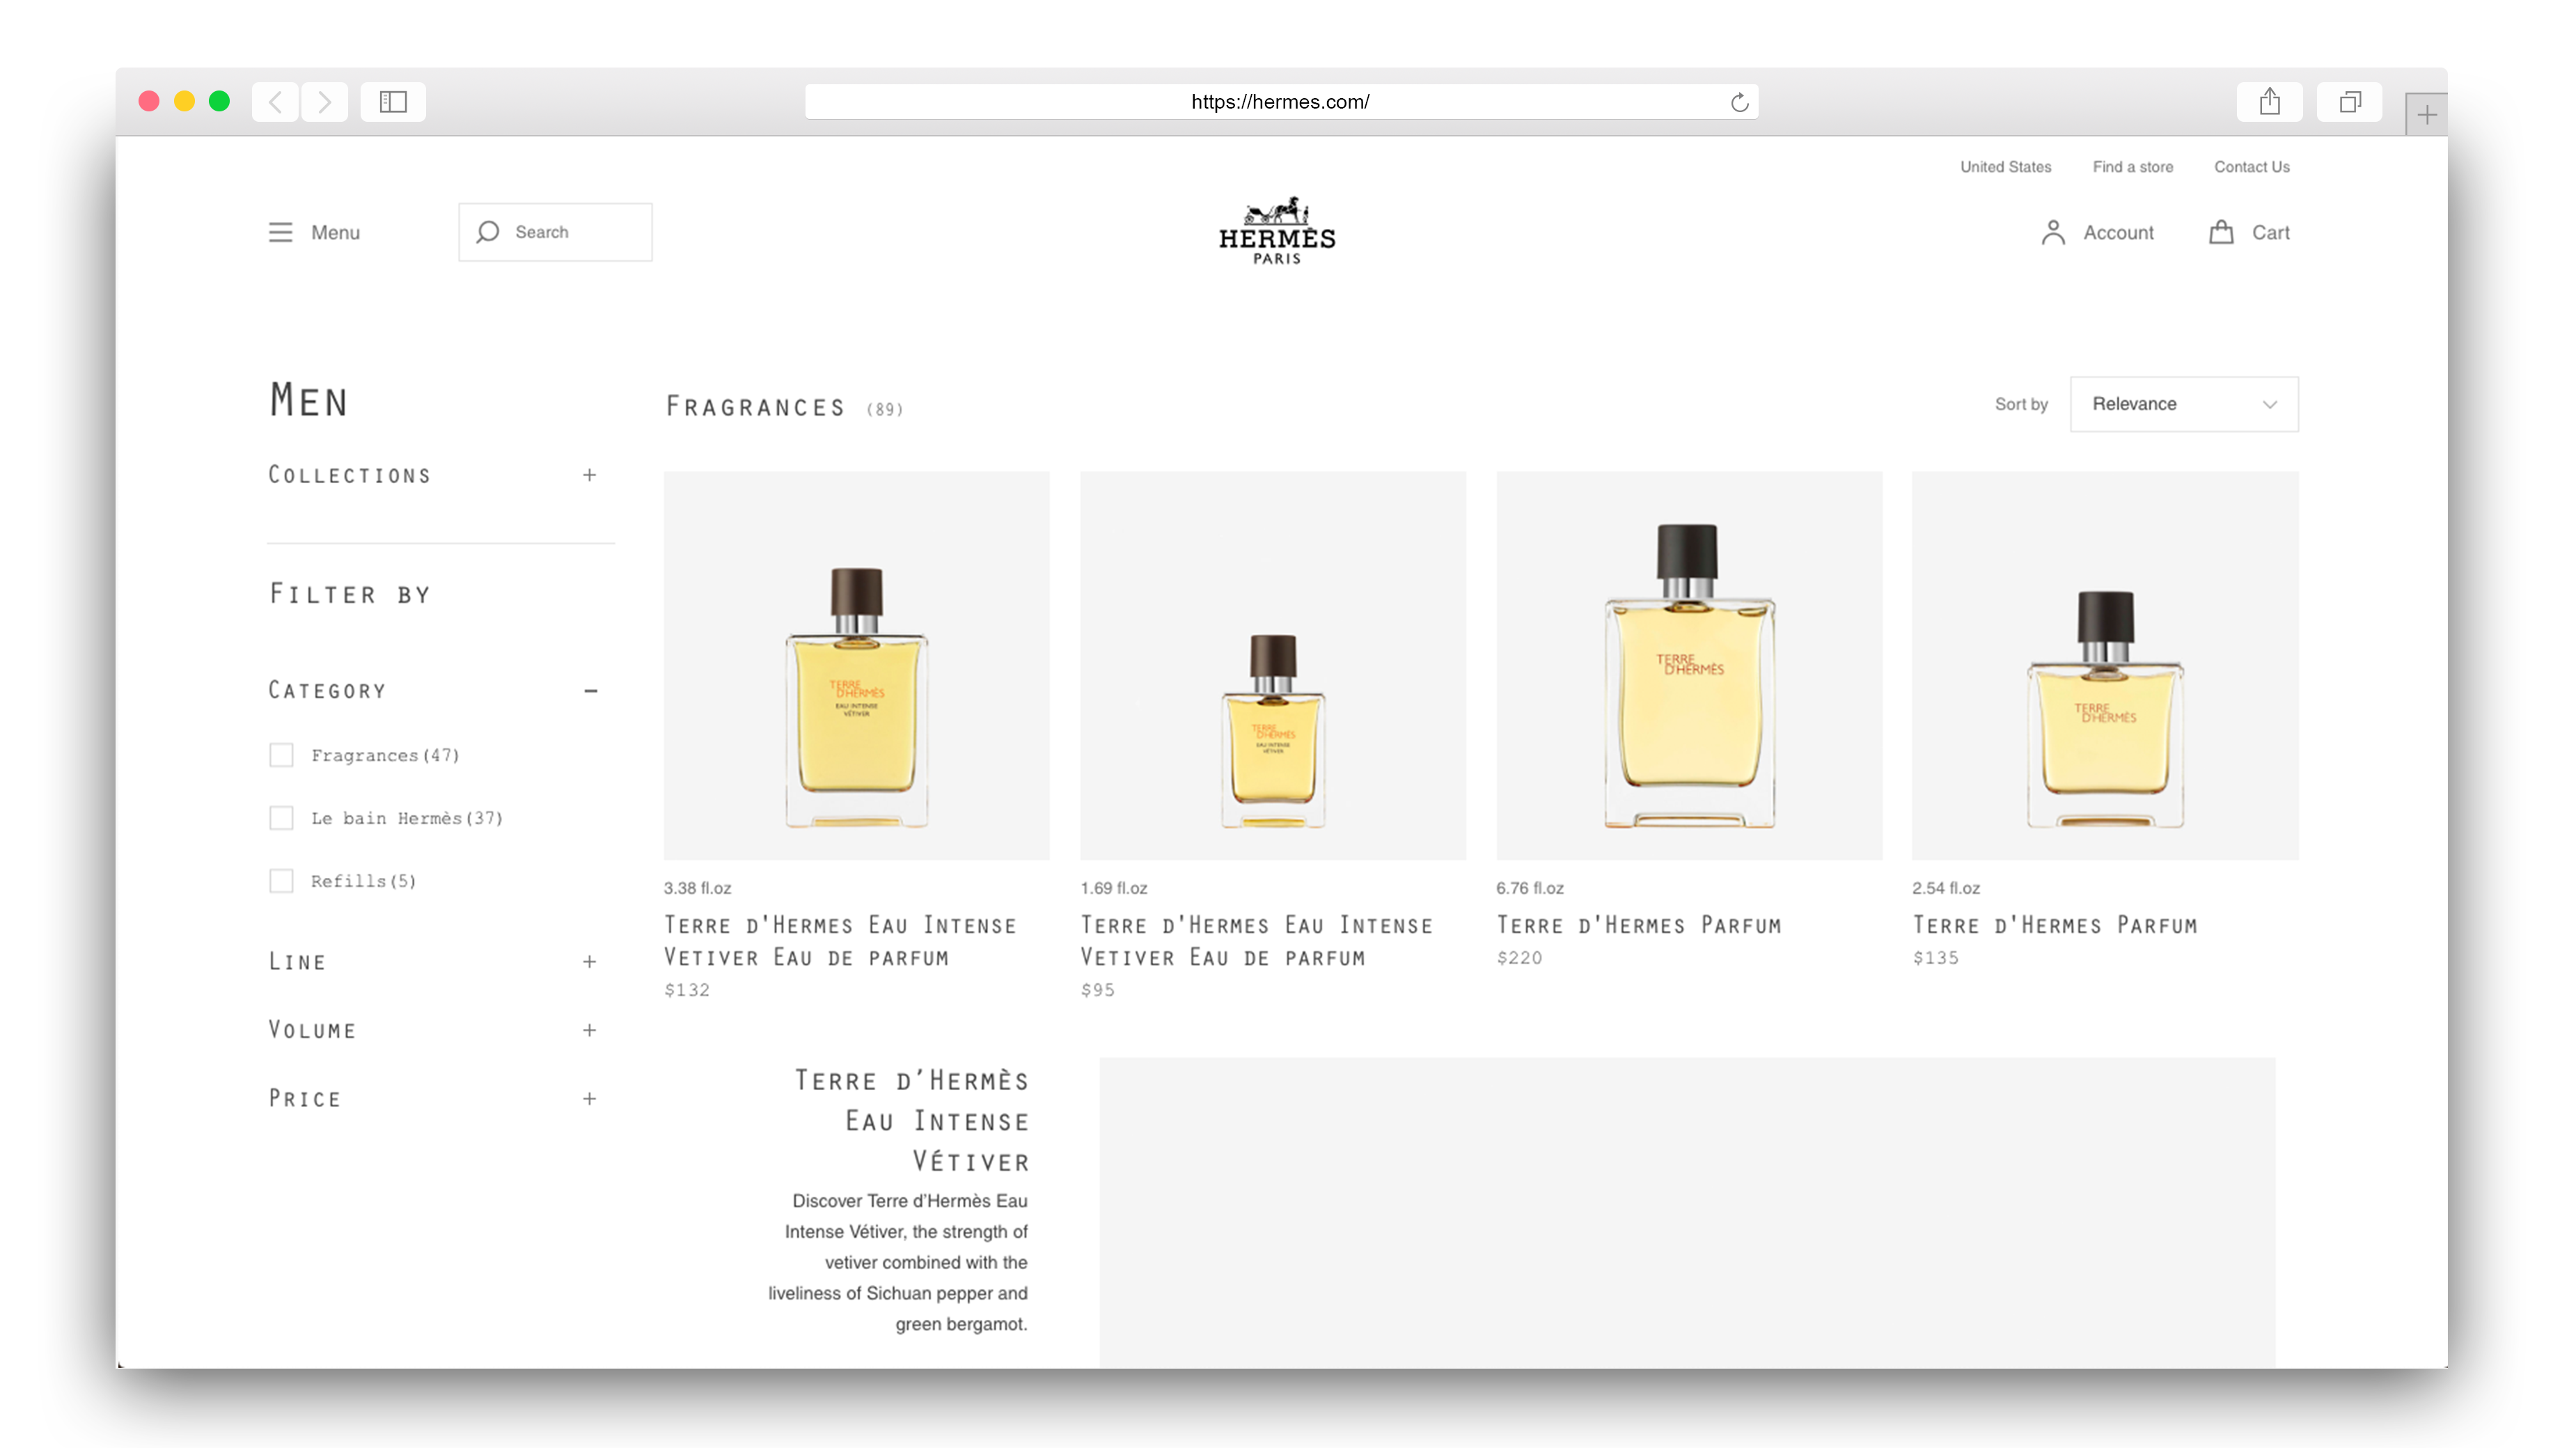Image resolution: width=2576 pixels, height=1448 pixels.
Task: Click the $95 Eau Intense Vetiver product title
Action: pos(1256,941)
